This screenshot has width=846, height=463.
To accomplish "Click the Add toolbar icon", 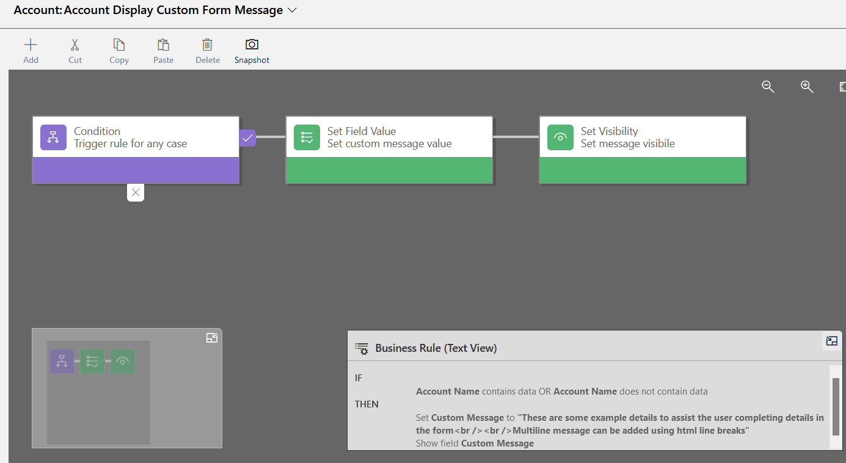I will coord(31,45).
